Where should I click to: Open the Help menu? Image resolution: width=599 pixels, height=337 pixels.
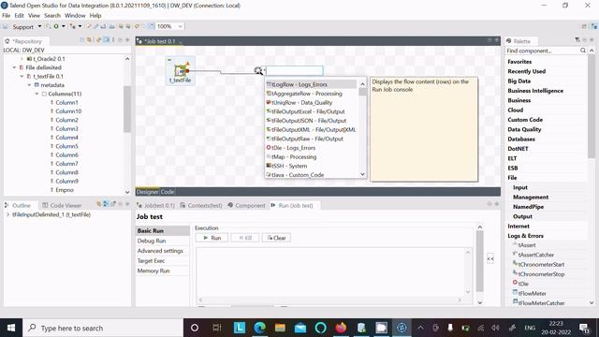(95, 16)
